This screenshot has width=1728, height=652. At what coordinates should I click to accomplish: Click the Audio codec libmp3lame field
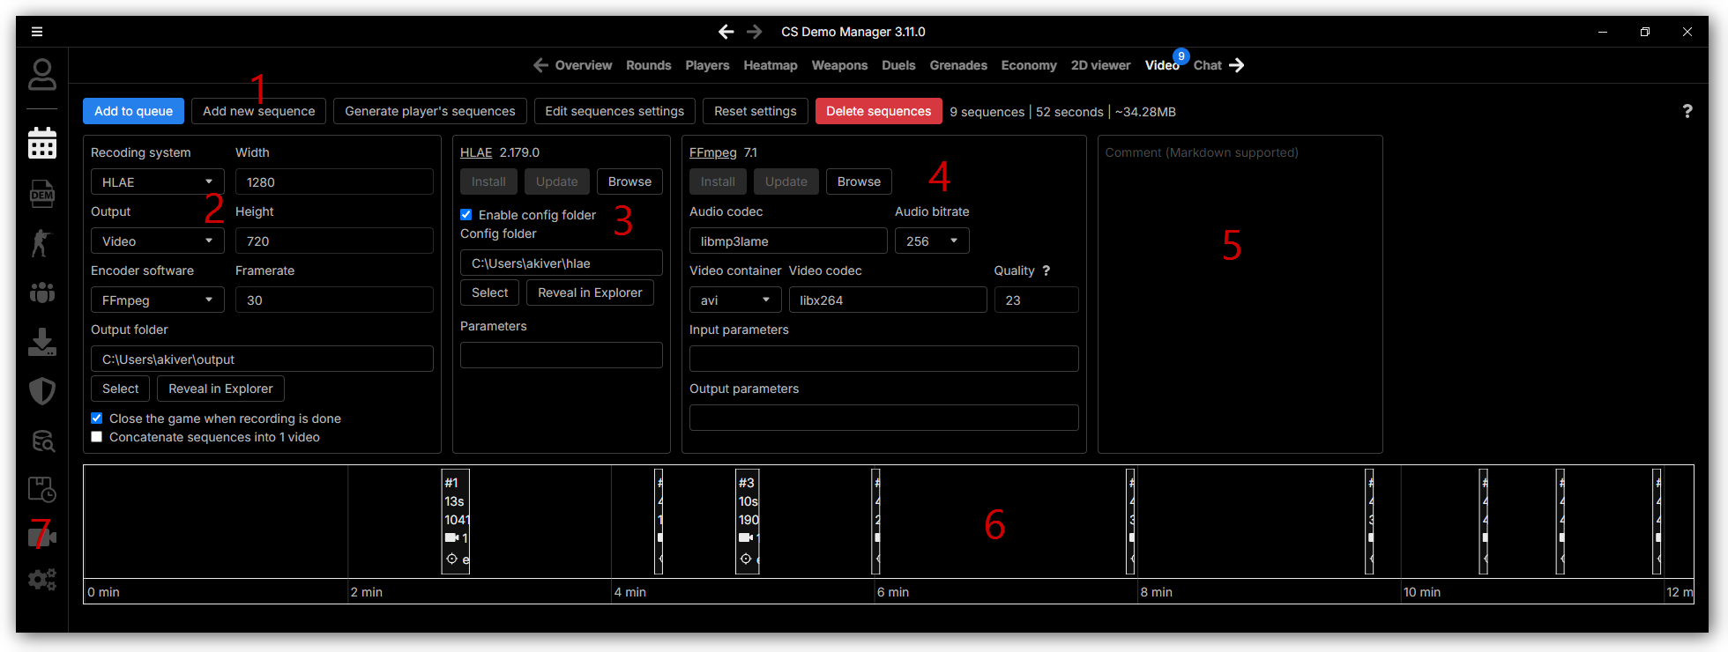788,241
